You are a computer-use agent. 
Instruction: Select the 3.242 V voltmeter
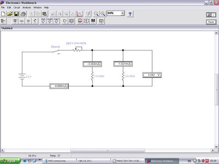click(152, 75)
